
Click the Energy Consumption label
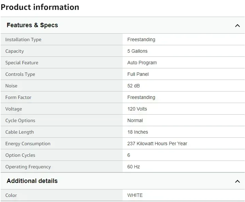(28, 144)
